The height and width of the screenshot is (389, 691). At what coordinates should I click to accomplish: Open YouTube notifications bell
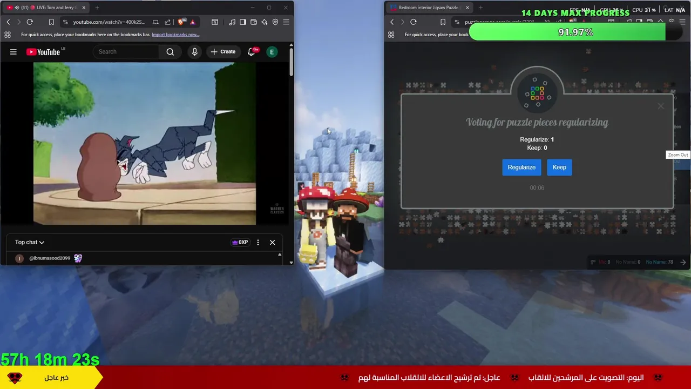point(252,52)
